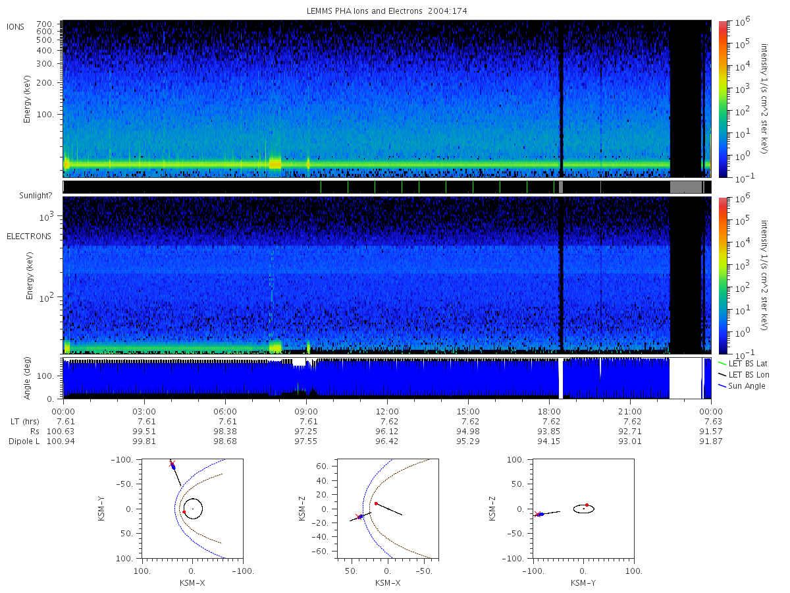Viewport: 790px width, 593px height.
Task: Select the 'ELECTRONS' panel label
Action: [28, 237]
